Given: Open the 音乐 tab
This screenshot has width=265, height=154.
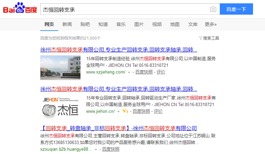Looking at the screenshot, I should (121, 24).
